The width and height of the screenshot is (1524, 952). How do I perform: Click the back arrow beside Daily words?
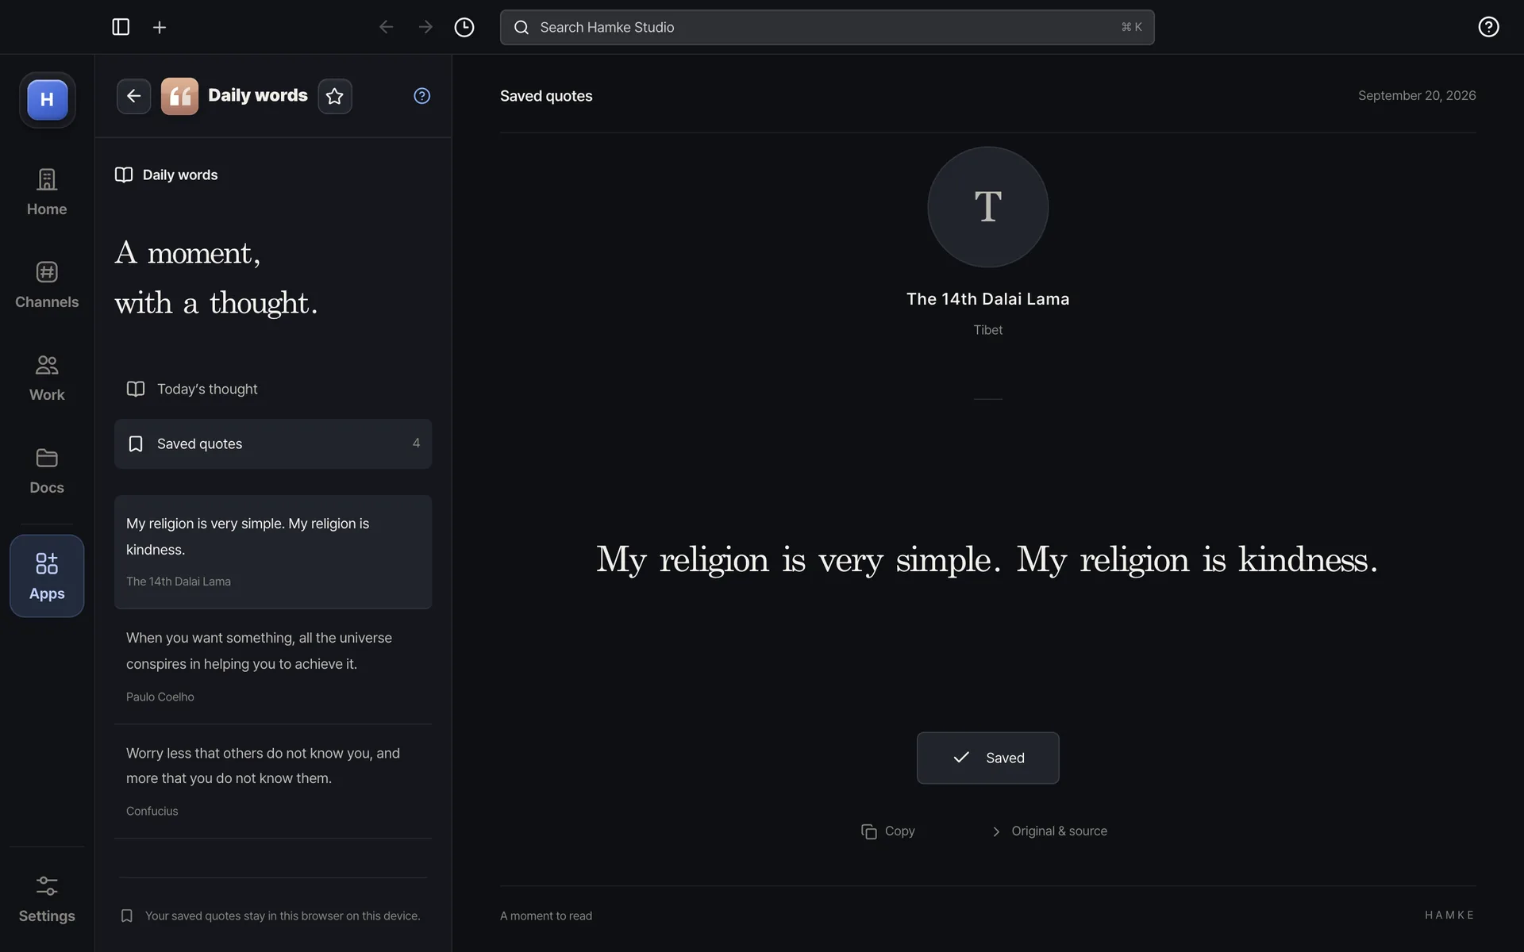pyautogui.click(x=133, y=96)
